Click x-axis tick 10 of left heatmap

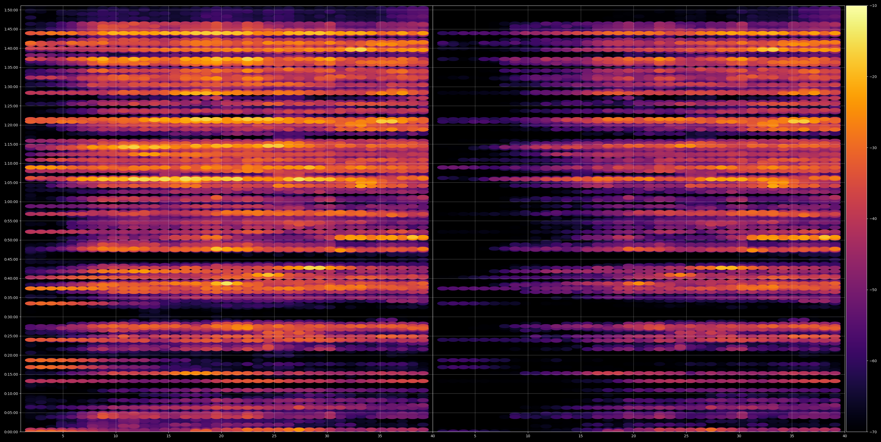coord(116,436)
